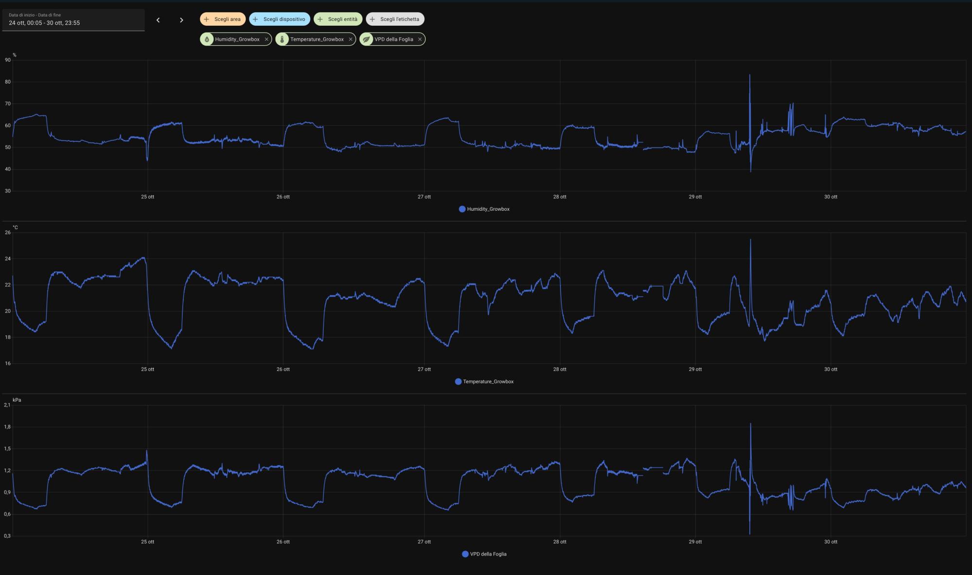Click the Temperature_Growbox chip label

tap(317, 39)
